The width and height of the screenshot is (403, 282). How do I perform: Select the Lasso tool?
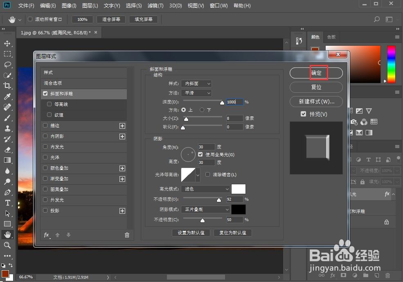(9, 65)
